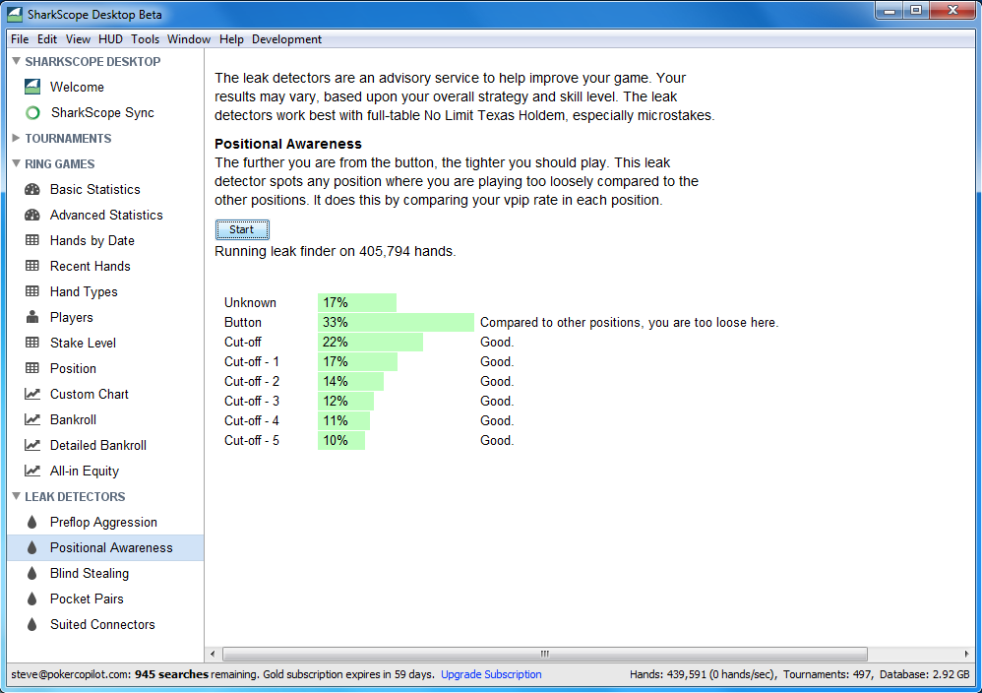Image resolution: width=982 pixels, height=693 pixels.
Task: Click the Players person icon
Action: [x=31, y=316]
